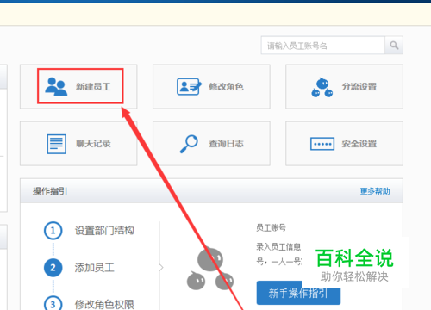Click the 员工账号 heading text
The image size is (431, 310).
271,228
